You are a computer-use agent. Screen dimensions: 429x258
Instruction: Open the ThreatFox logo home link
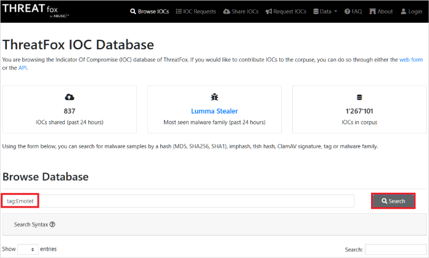click(x=36, y=10)
